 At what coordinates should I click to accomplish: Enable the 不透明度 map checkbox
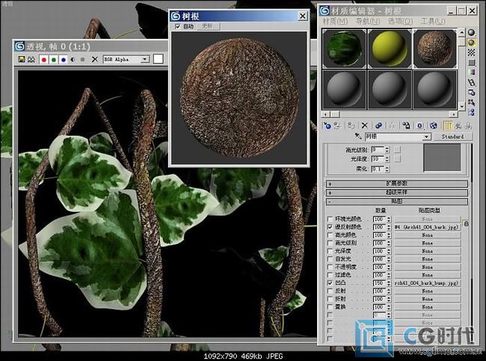tap(330, 267)
